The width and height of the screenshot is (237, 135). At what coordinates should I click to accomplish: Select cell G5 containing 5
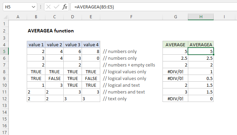175,51
